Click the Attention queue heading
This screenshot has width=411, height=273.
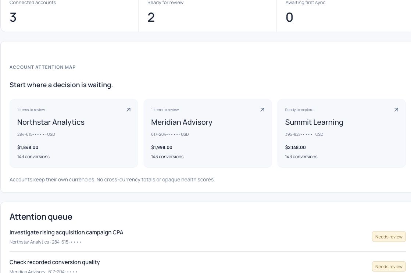click(x=41, y=217)
